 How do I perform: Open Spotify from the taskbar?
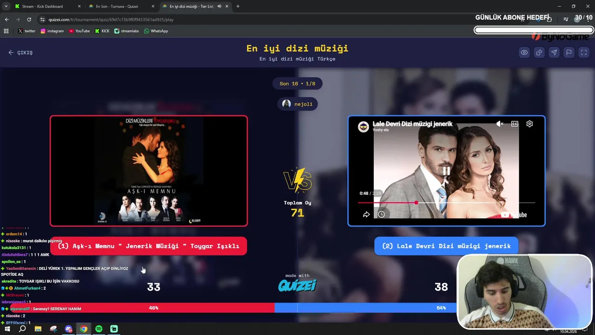[99, 329]
